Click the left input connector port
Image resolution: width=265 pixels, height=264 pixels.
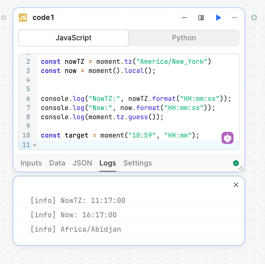(x=4, y=18)
